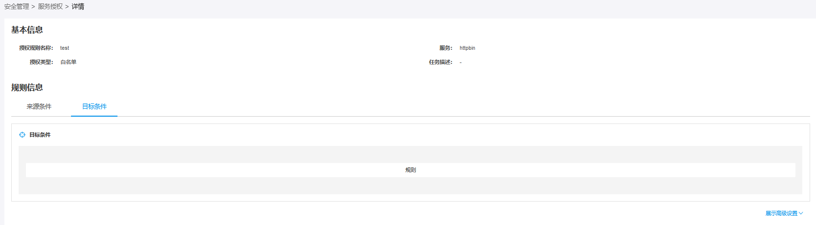Click the 规则信息 section heading

27,87
